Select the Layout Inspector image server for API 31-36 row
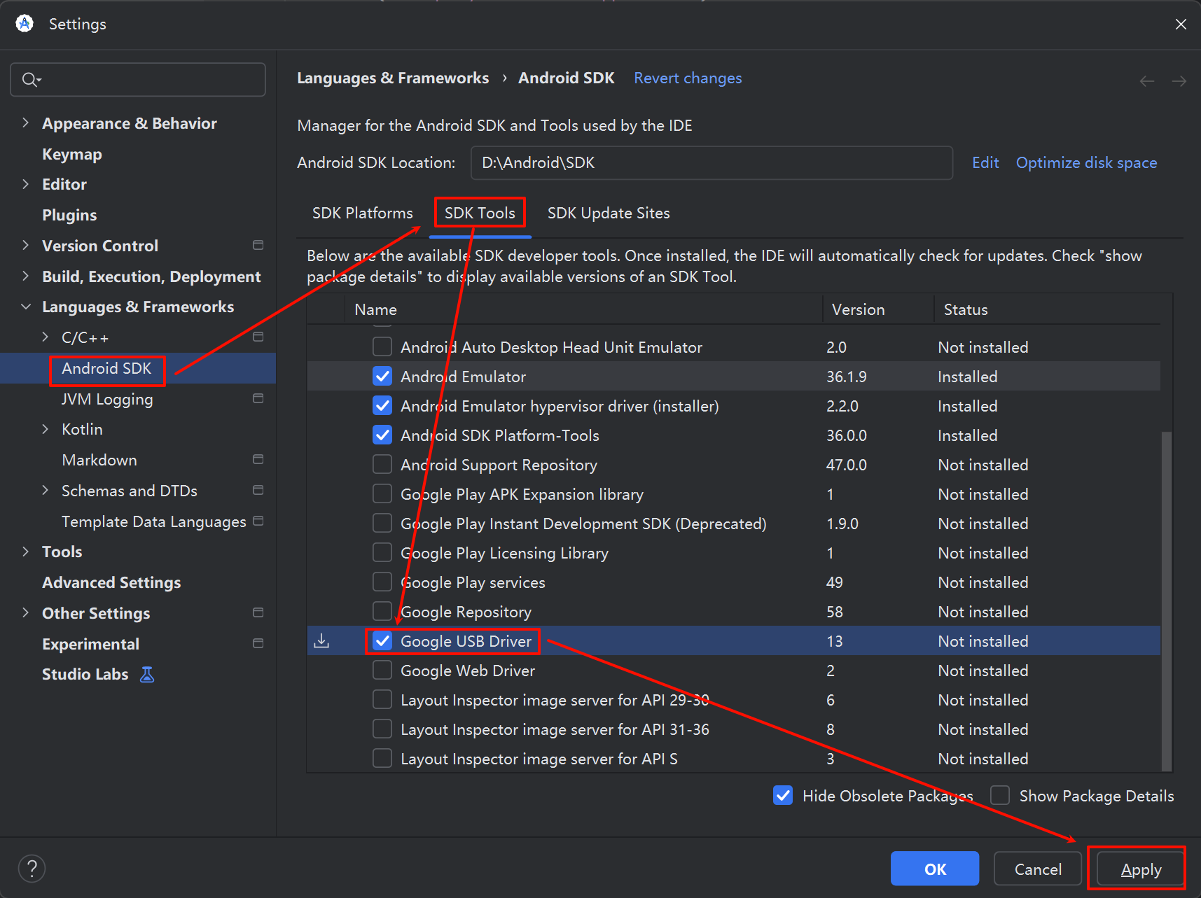The image size is (1201, 898). tap(733, 729)
